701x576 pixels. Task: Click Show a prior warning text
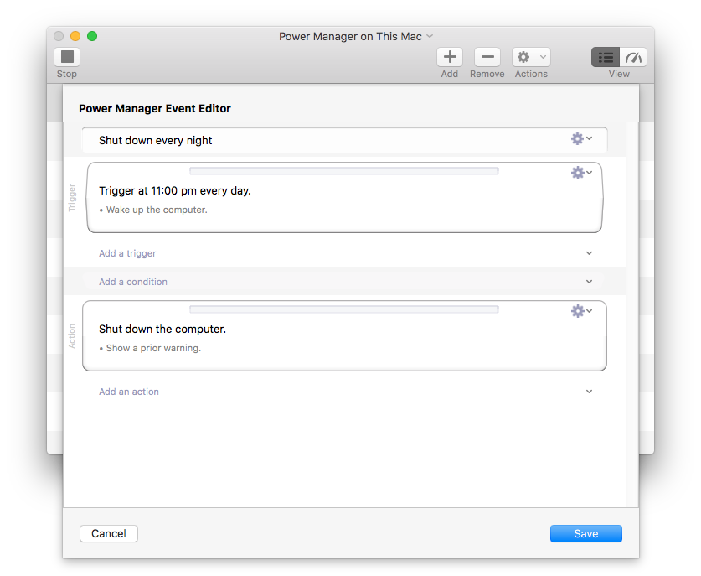[153, 348]
